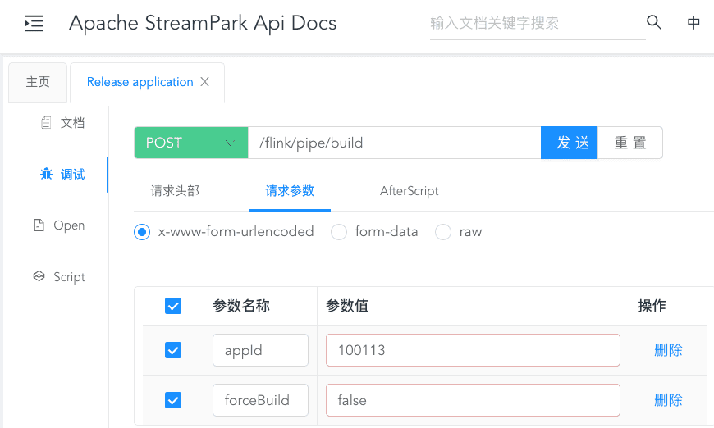Focus the document keyword search field

click(537, 24)
